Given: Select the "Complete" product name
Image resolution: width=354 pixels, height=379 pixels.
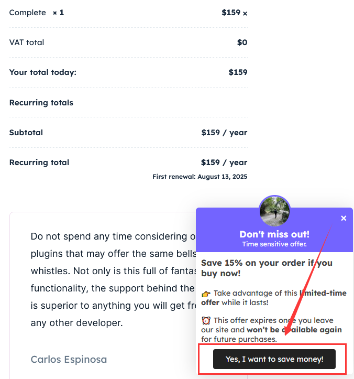Looking at the screenshot, I should [x=27, y=12].
